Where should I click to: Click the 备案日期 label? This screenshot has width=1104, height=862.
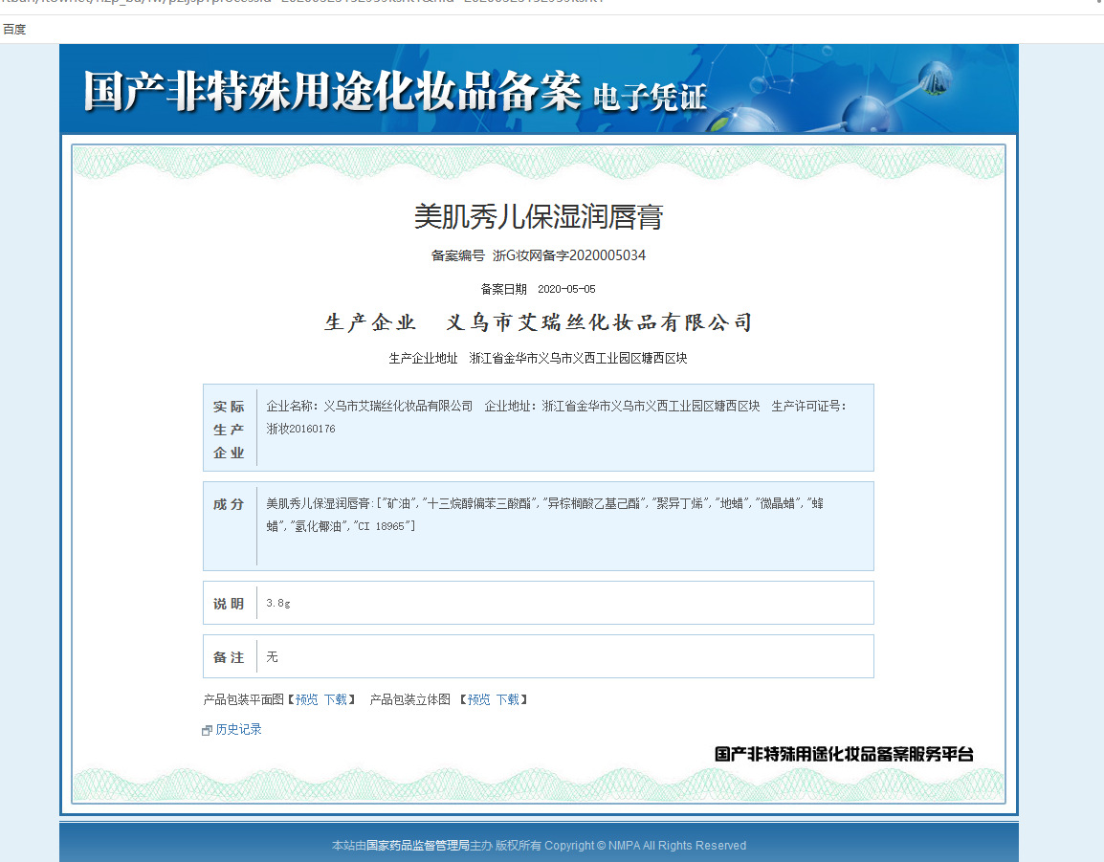point(503,289)
